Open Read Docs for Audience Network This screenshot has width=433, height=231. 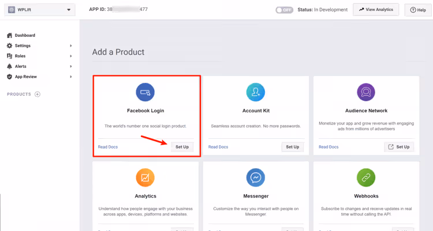[x=329, y=147]
